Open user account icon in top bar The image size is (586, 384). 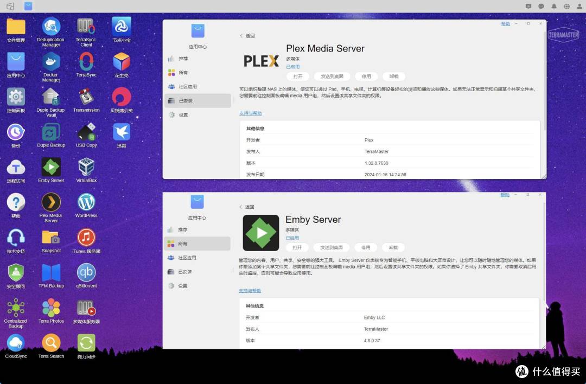point(579,7)
